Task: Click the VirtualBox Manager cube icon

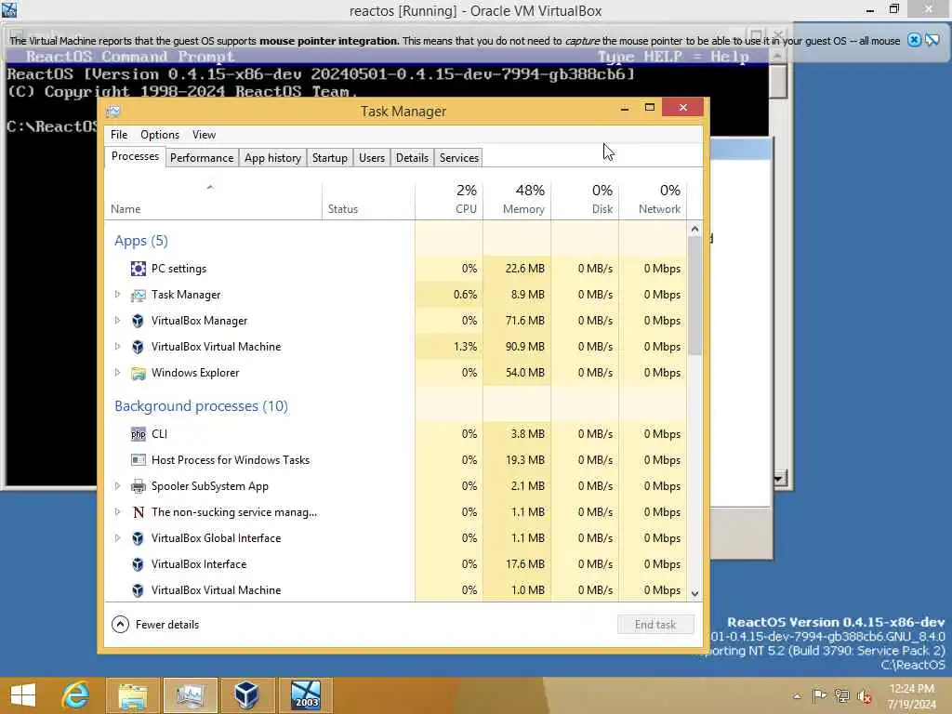Action: click(139, 321)
